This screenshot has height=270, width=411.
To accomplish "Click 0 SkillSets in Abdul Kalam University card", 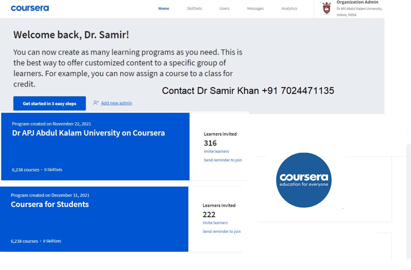I will point(53,170).
